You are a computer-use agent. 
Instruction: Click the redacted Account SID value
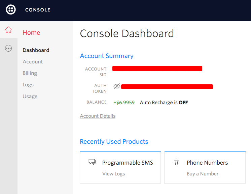(x=157, y=69)
